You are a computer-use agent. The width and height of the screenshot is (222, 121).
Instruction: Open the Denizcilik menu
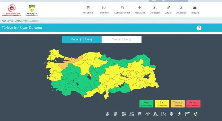(155, 10)
